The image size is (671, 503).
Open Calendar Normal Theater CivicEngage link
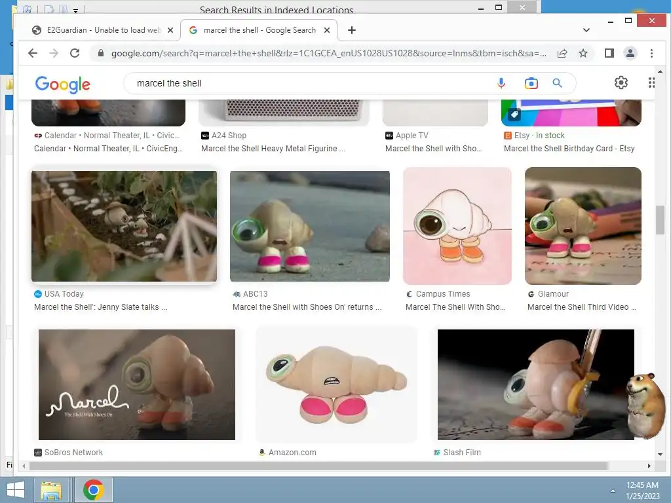pos(108,149)
